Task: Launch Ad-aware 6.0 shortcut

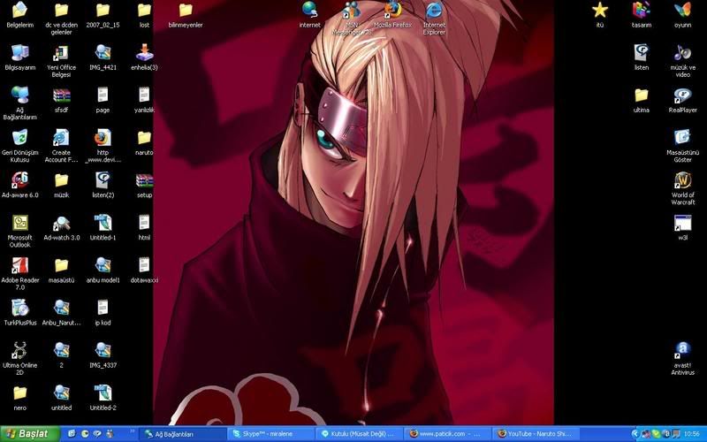Action: point(19,179)
